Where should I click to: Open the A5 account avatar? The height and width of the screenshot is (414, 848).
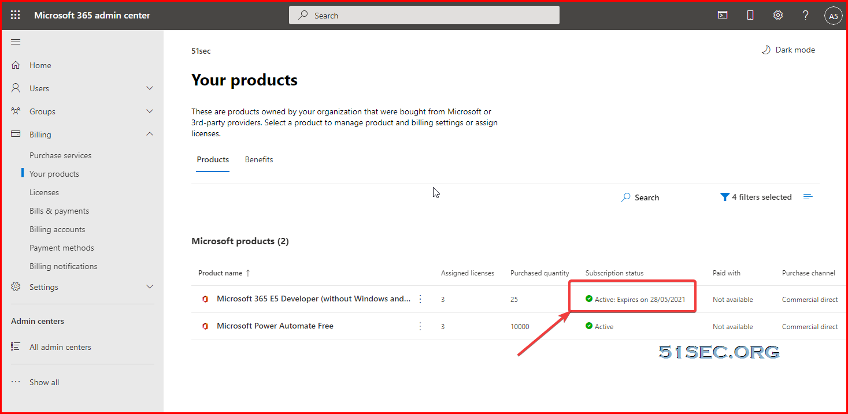pyautogui.click(x=833, y=16)
